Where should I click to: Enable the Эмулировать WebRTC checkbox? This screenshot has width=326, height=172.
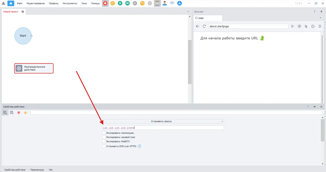coord(104,141)
